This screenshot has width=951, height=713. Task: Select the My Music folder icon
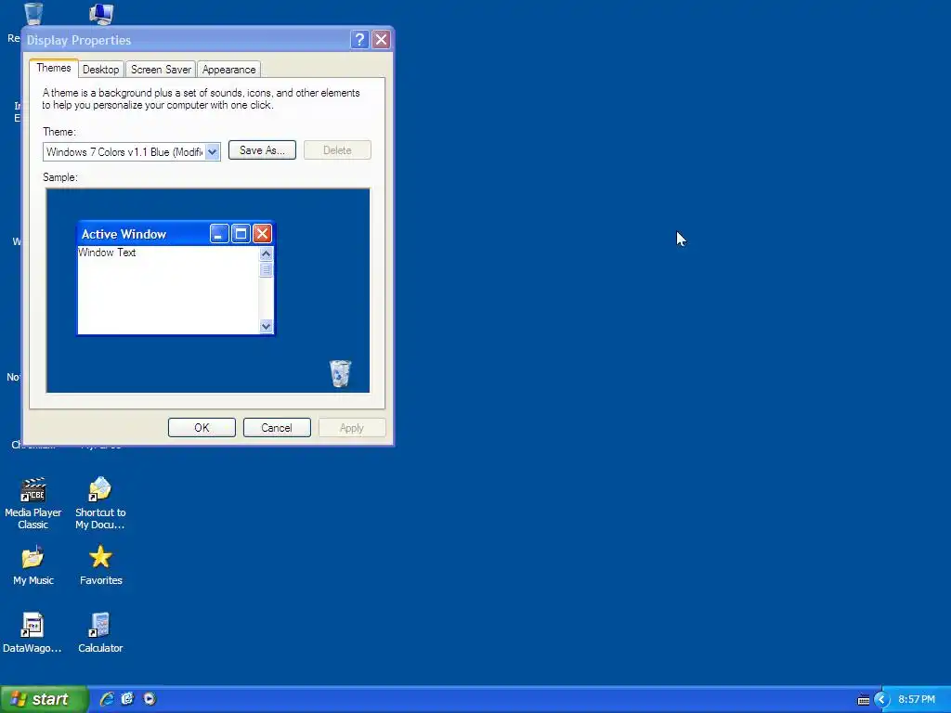33,565
